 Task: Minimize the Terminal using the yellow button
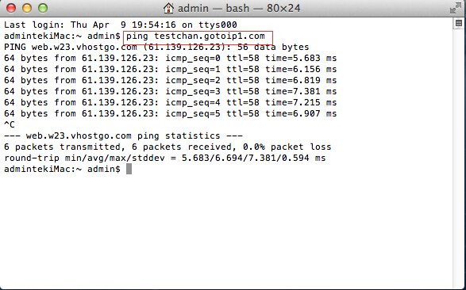[x=27, y=8]
